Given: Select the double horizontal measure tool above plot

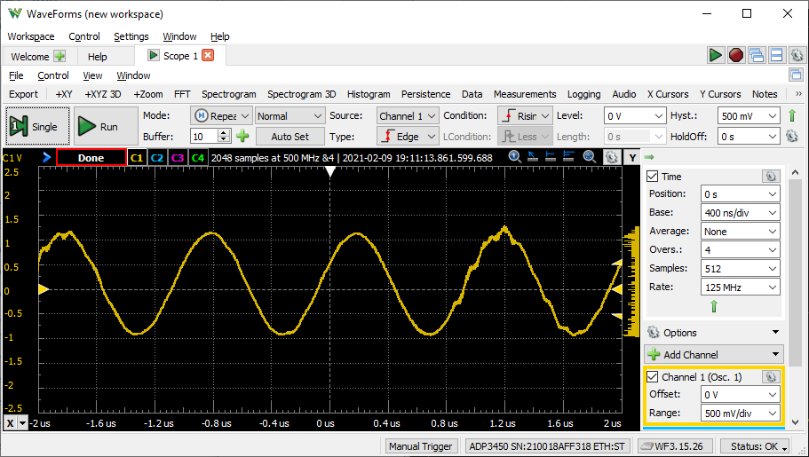Looking at the screenshot, I should coord(568,157).
